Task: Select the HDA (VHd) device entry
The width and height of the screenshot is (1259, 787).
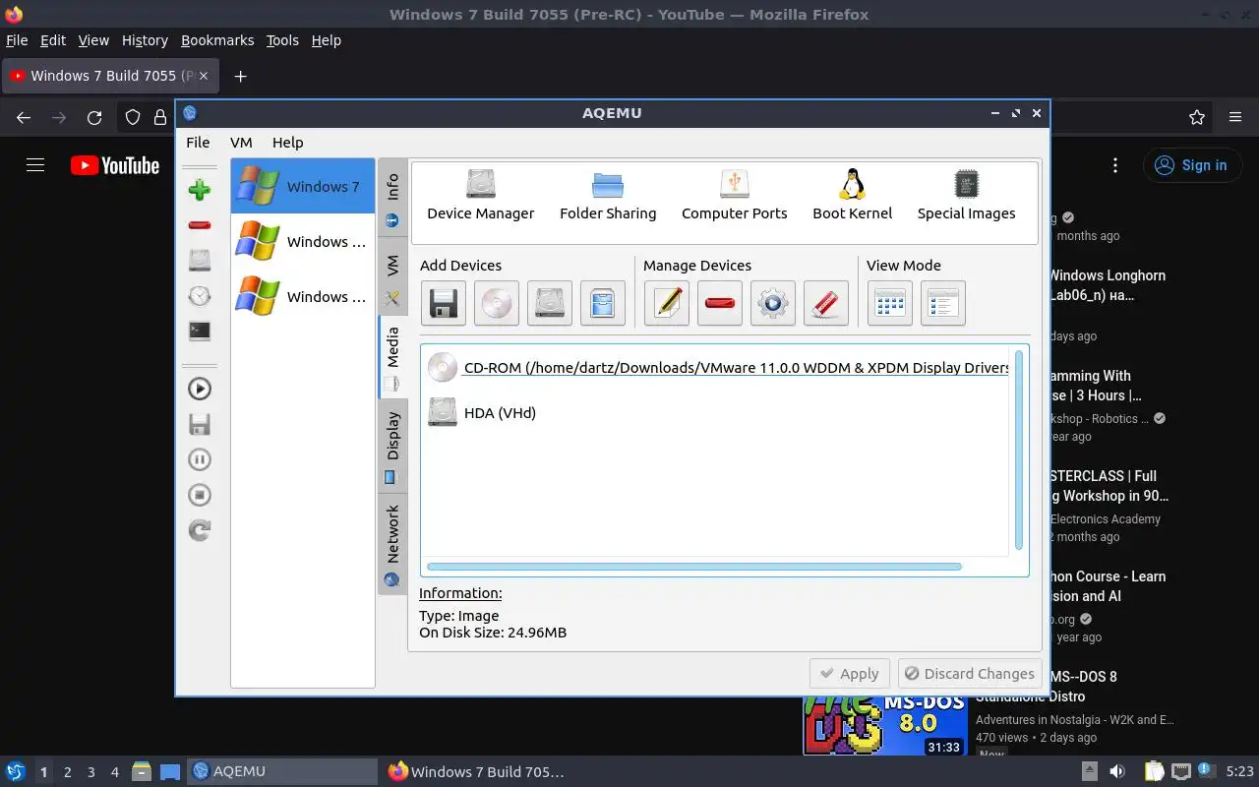Action: [483, 413]
